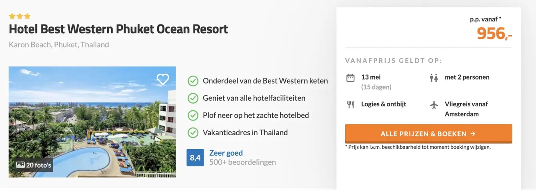Click the 8,4 review score badge

coord(195,158)
